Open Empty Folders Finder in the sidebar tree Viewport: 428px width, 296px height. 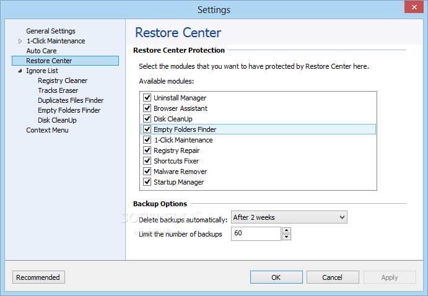(x=69, y=110)
